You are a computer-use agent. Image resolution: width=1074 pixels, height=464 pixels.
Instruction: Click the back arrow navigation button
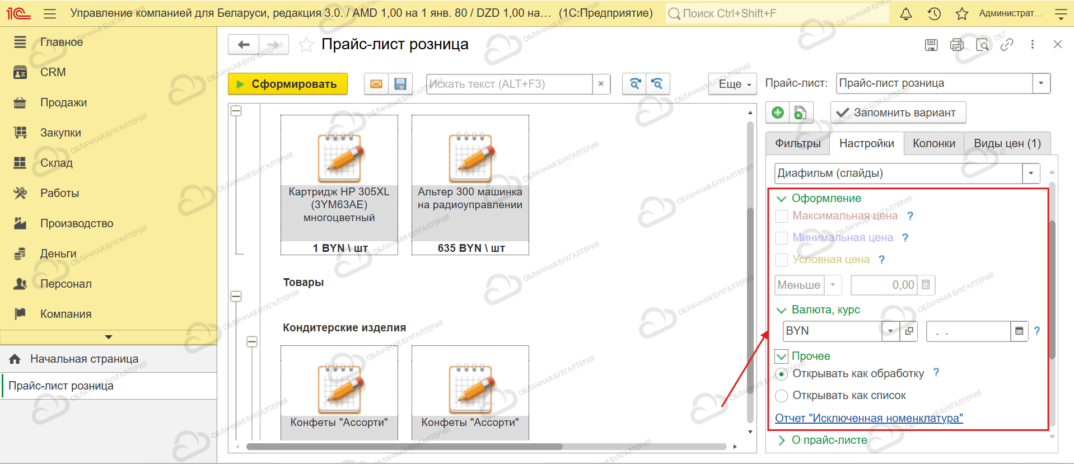click(244, 45)
